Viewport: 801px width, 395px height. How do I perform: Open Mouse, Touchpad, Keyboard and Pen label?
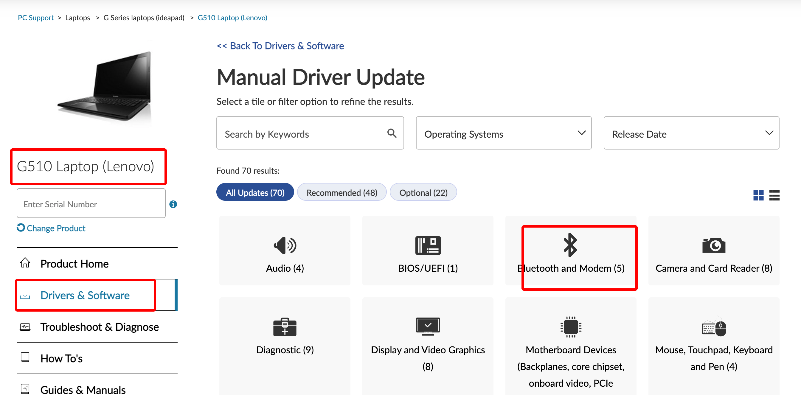714,358
